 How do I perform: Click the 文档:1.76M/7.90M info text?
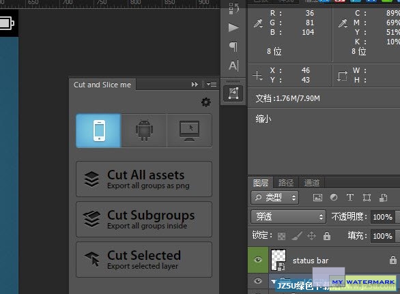pyautogui.click(x=287, y=98)
